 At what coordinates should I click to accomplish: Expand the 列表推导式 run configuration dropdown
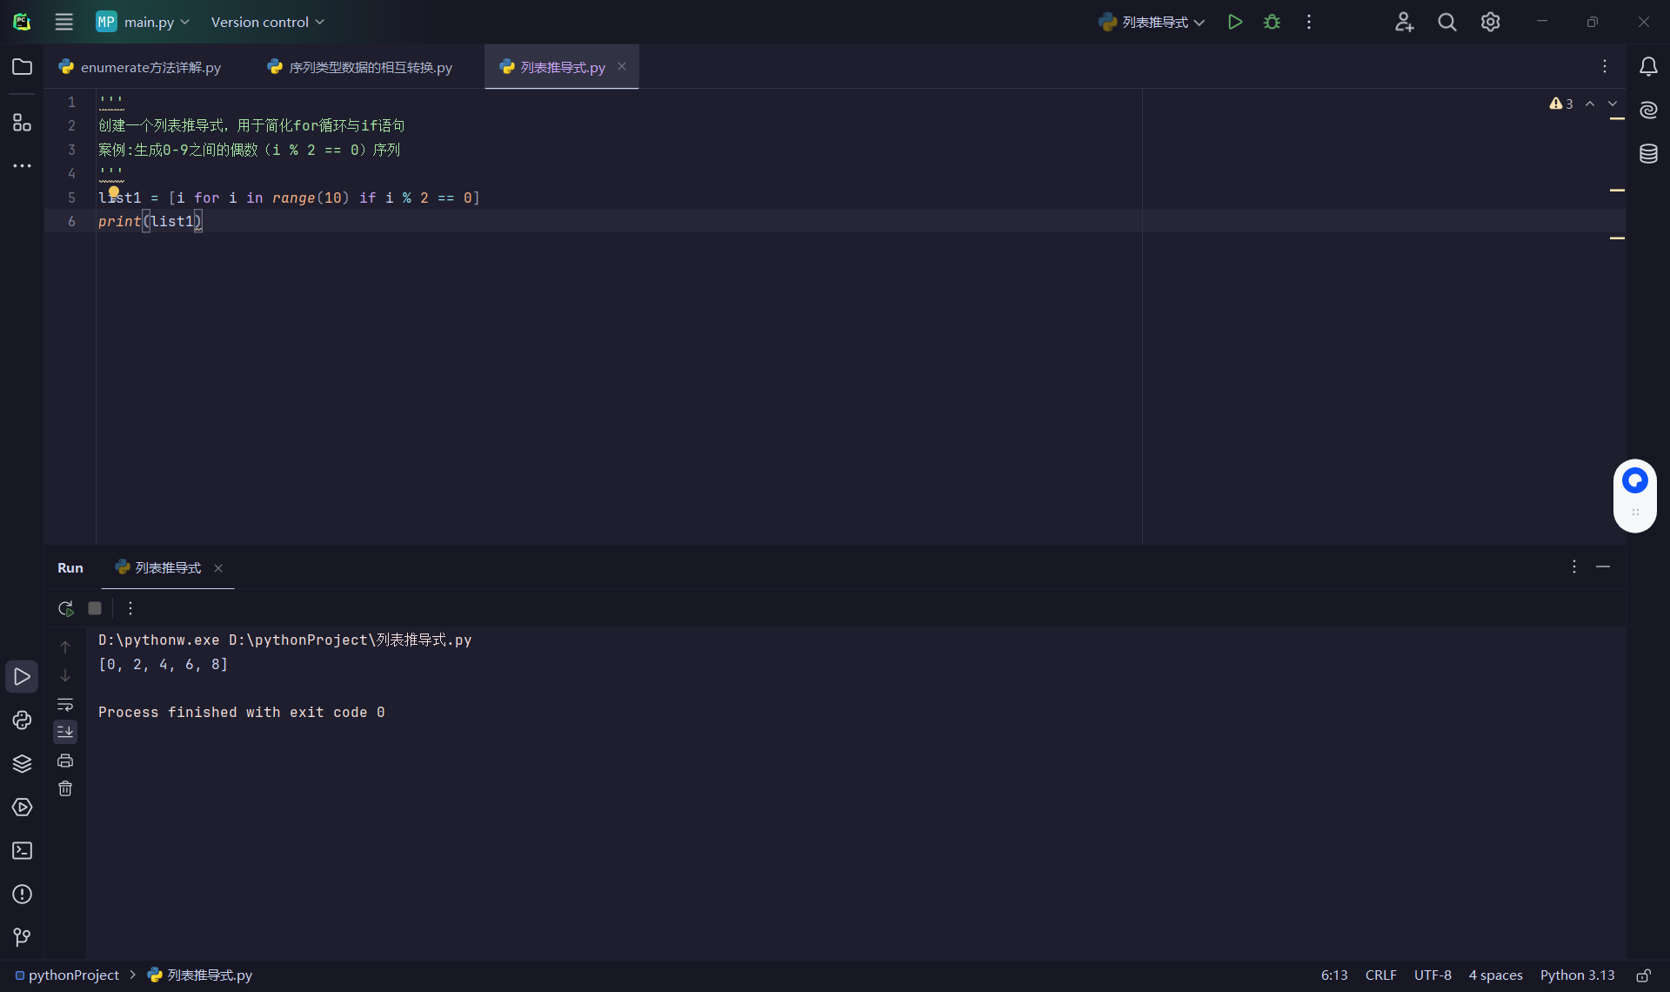pos(1152,22)
